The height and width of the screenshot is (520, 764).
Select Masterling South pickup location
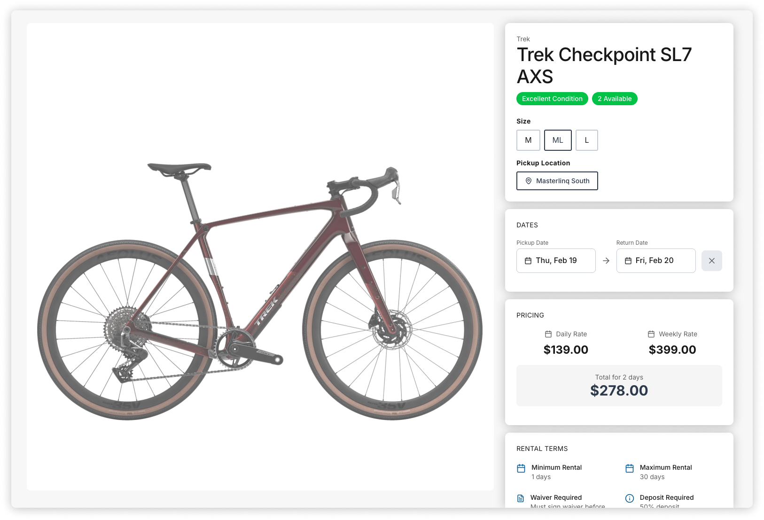click(x=557, y=181)
